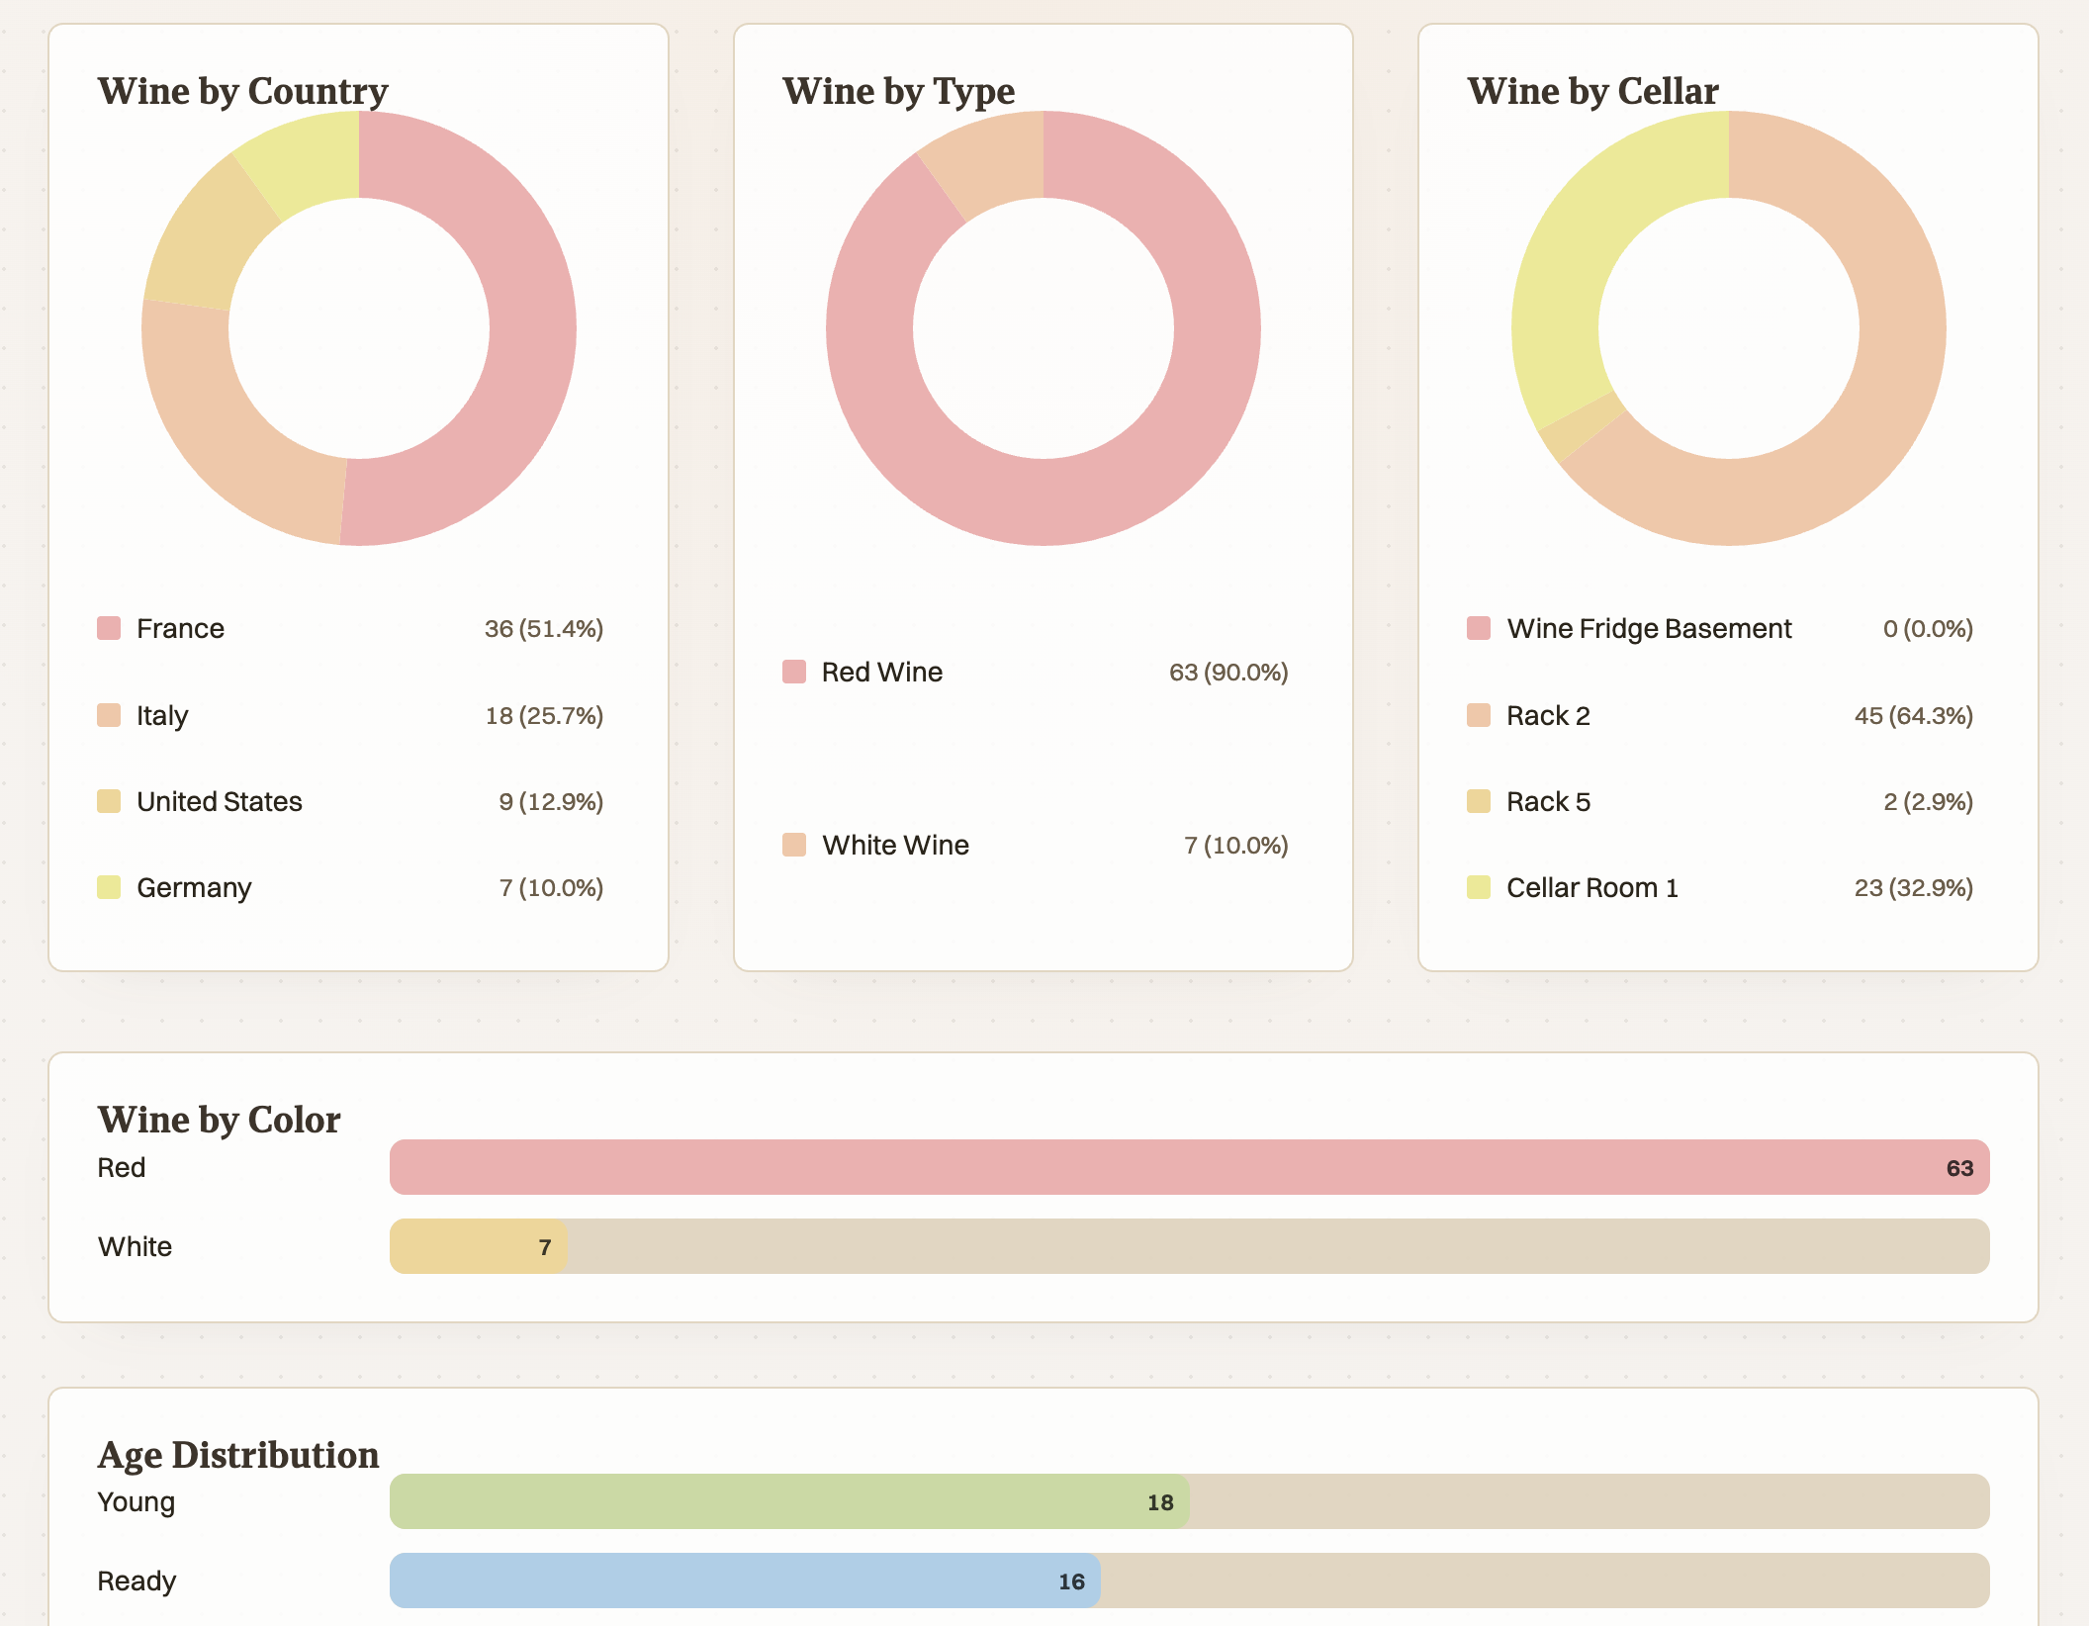Open the Wine by Type card title

[896, 90]
